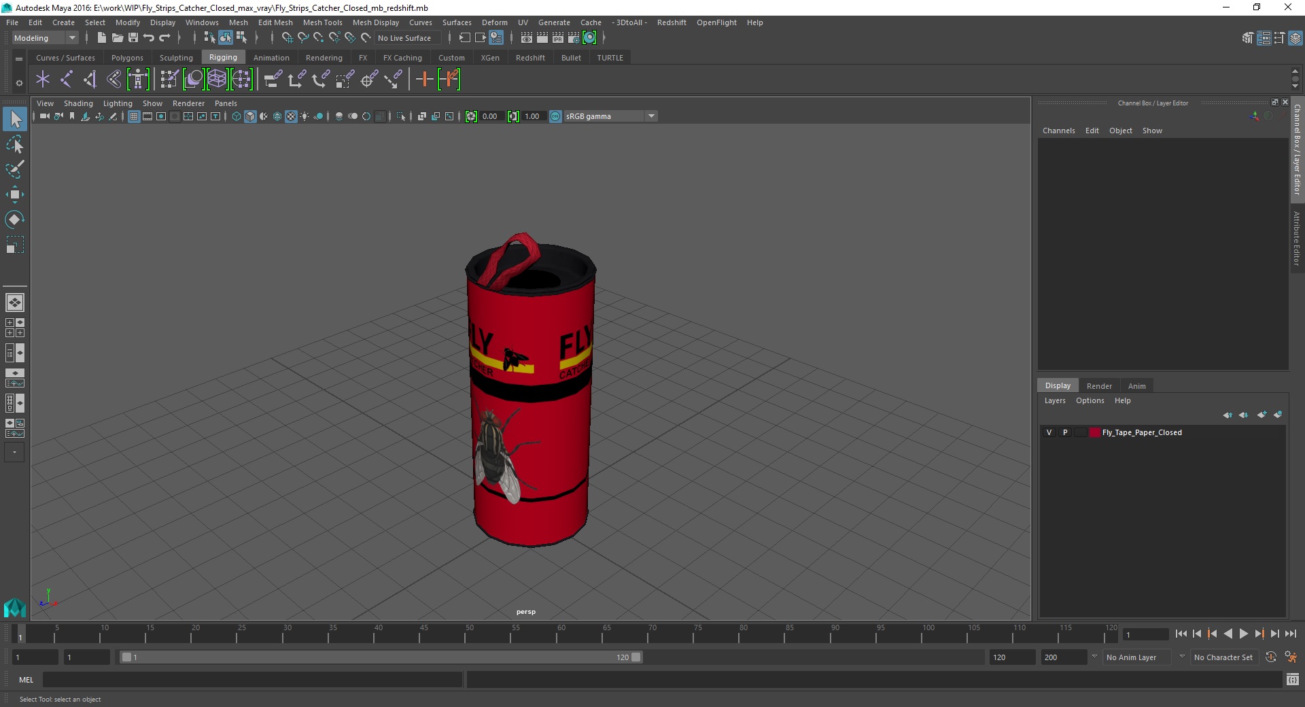Select the arrow Select tool

[x=15, y=119]
